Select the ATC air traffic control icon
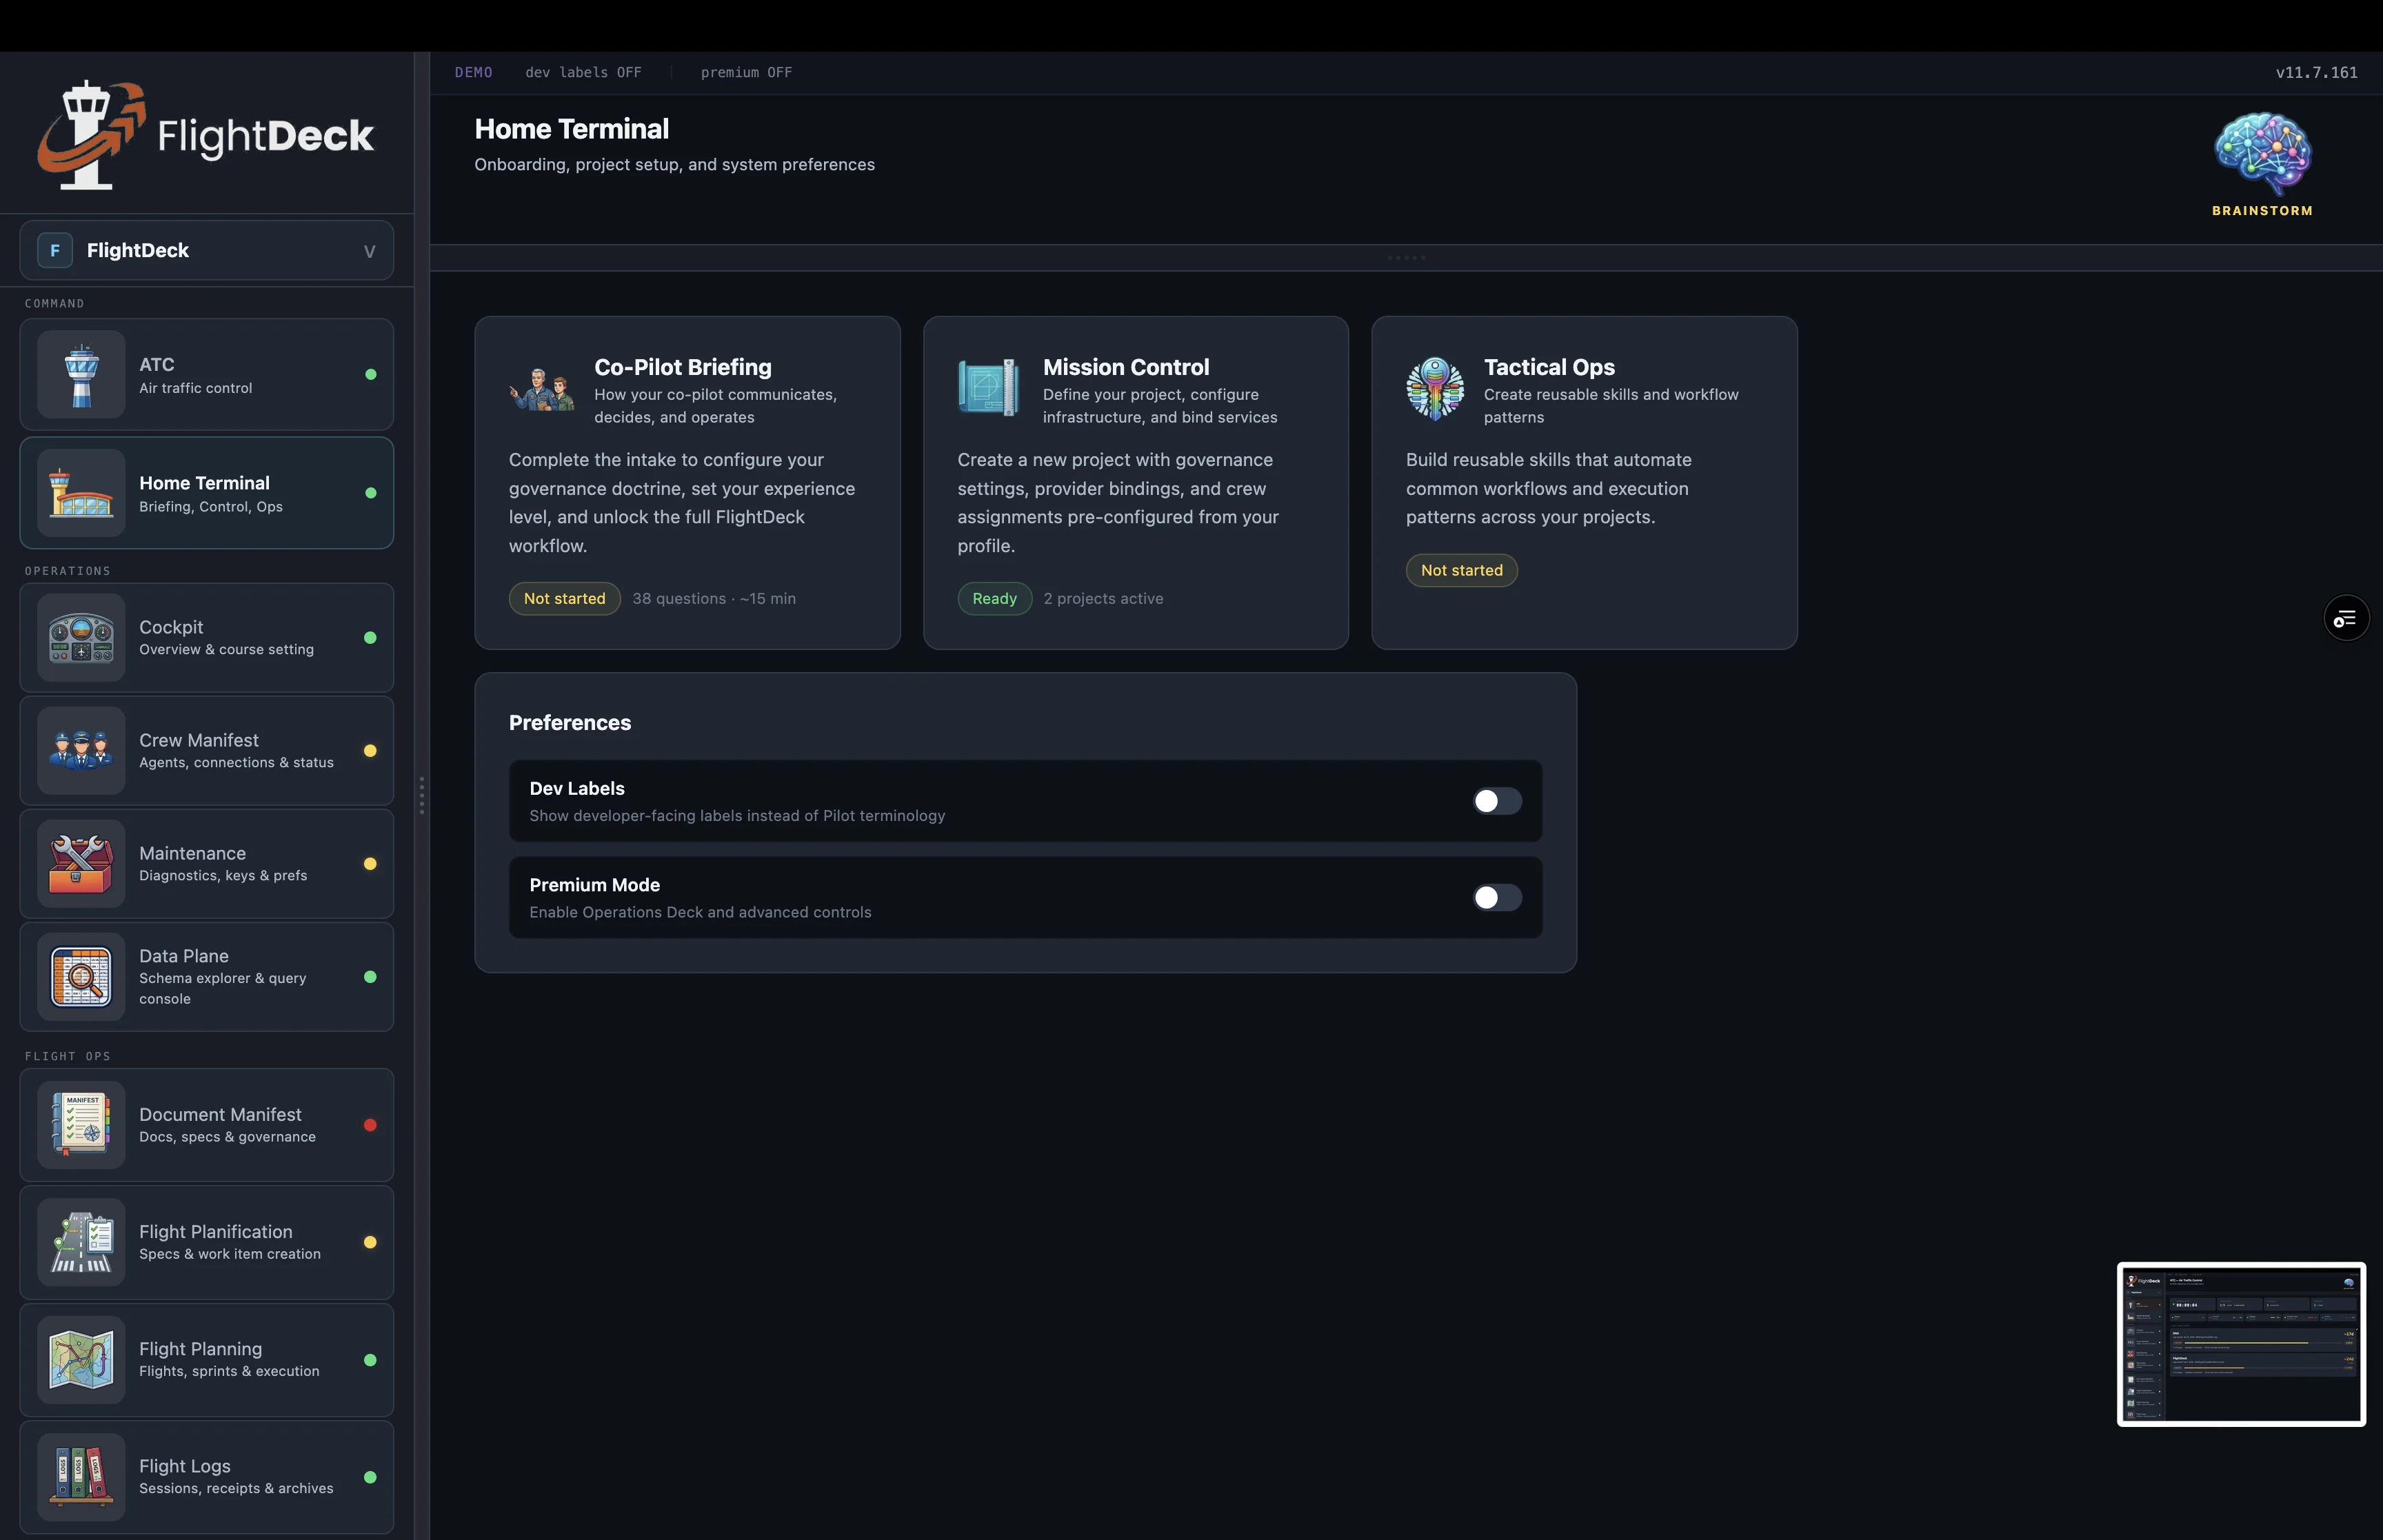The image size is (2383, 1540). point(81,374)
